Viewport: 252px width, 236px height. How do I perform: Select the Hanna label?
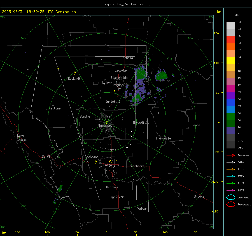click(x=196, y=125)
